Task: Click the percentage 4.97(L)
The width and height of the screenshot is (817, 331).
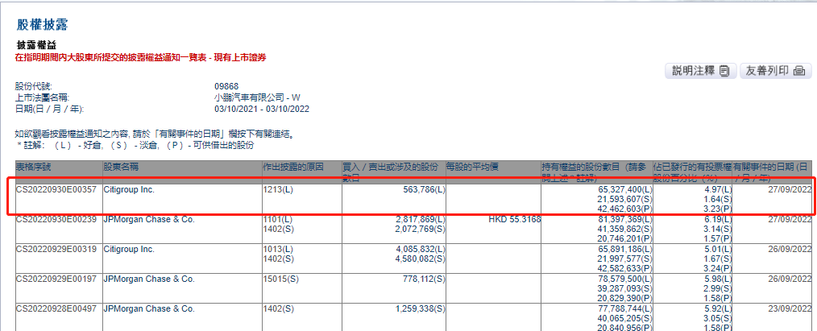Action: (718, 190)
